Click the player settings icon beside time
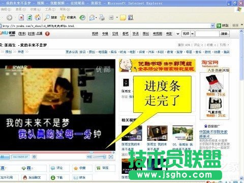Screen dimensions: 244x183 34,157
